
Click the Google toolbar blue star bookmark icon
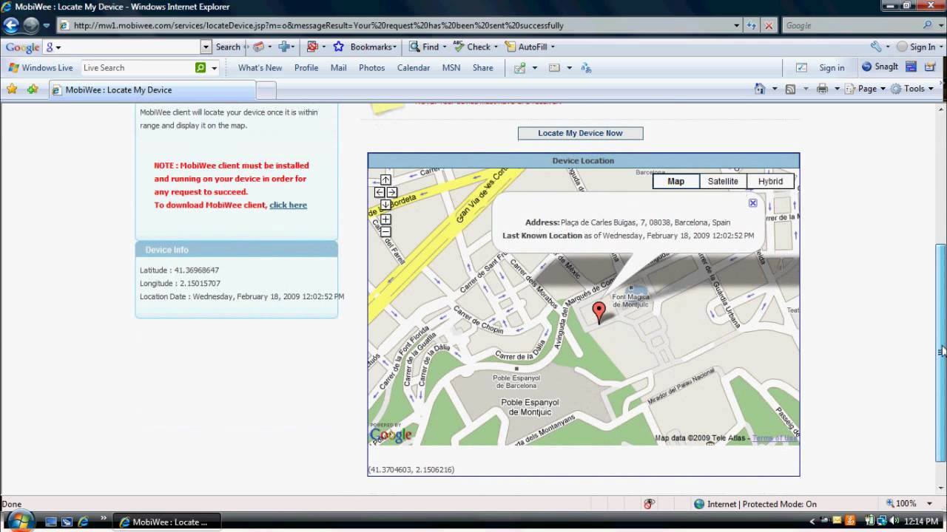tap(338, 47)
